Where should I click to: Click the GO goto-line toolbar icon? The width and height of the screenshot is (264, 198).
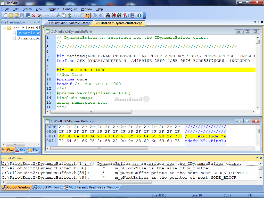132,16
